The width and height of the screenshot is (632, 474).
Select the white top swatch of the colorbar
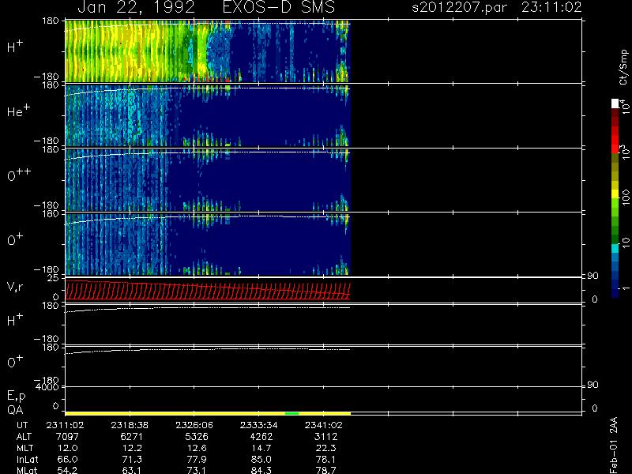click(615, 103)
